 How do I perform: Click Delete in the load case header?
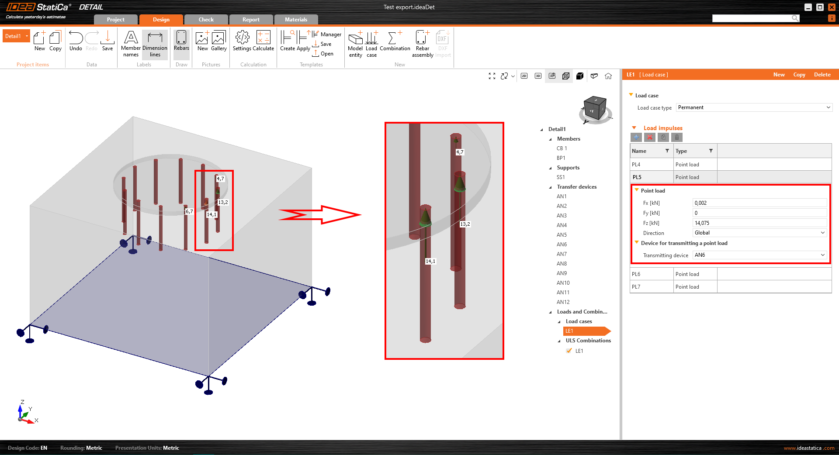tap(822, 75)
